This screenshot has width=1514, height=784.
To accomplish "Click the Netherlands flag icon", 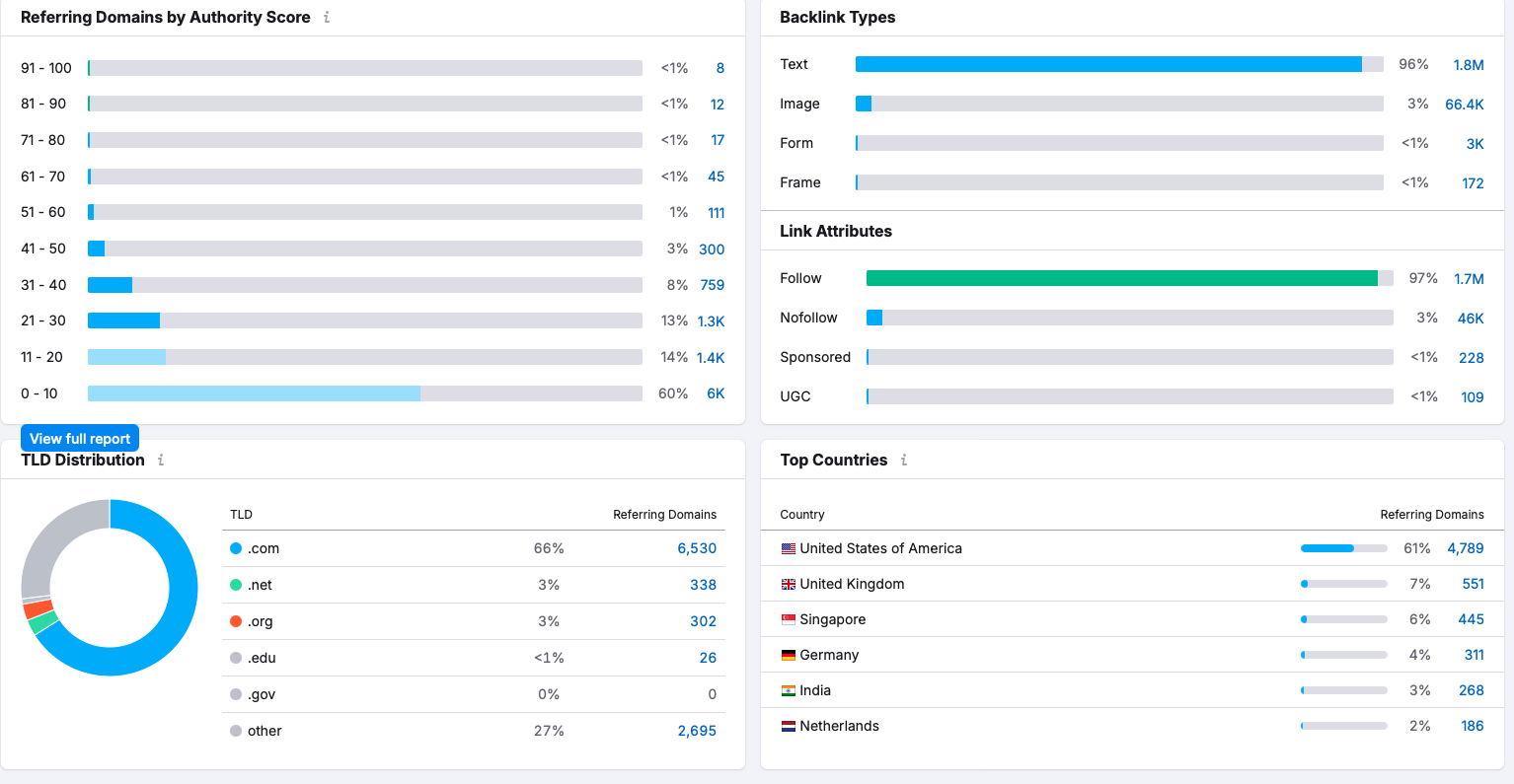I will 787,725.
